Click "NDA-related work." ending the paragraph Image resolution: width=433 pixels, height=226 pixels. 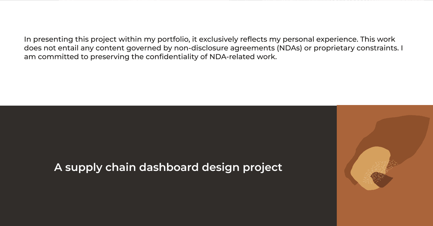[243, 57]
